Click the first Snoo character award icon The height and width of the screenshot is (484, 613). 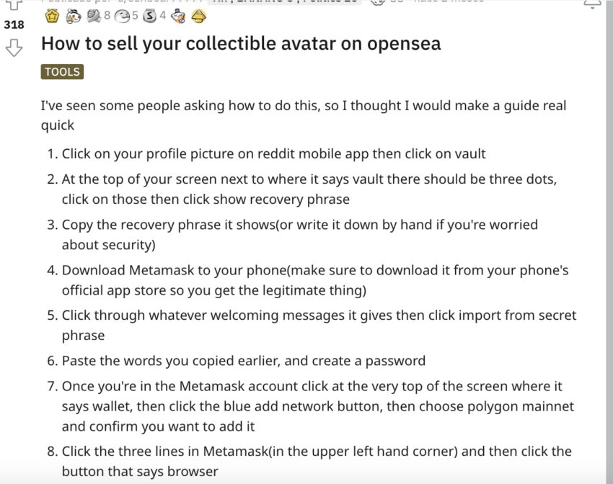pos(74,15)
